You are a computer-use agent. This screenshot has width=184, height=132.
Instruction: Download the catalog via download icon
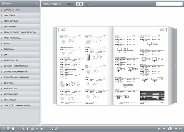[37, 129]
